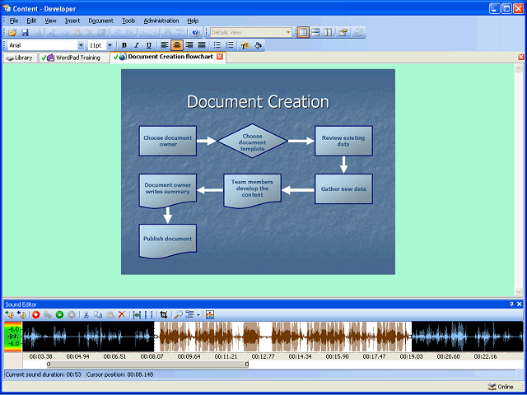Open the Administration menu
The width and height of the screenshot is (527, 395).
click(x=161, y=21)
